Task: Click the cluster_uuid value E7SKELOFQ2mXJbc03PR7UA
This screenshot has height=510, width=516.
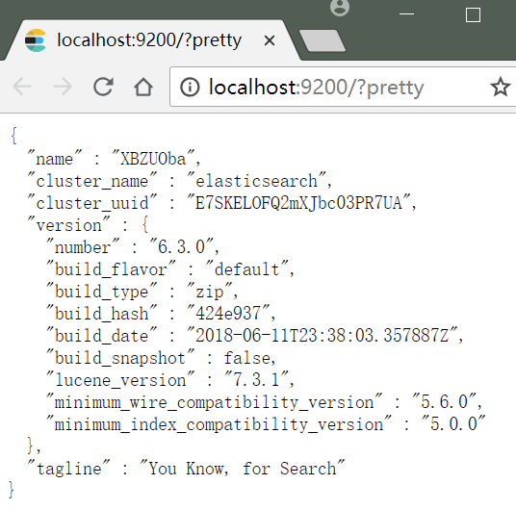Action: coord(298,203)
